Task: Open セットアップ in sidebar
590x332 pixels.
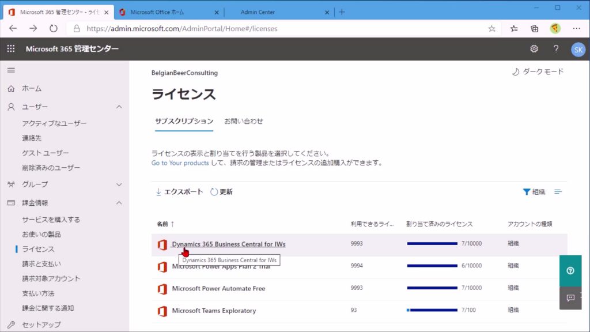Action: click(x=41, y=325)
